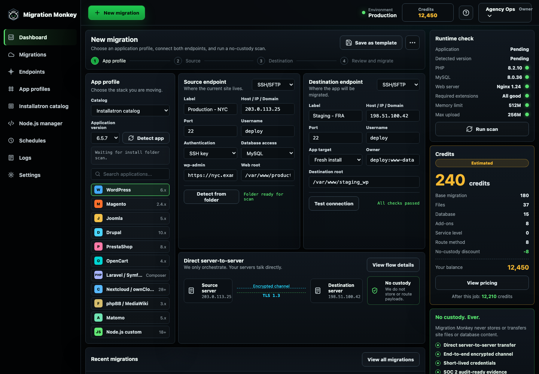Click the PrestaShop P app icon
Screen dimensions: 539x374
pyautogui.click(x=98, y=246)
